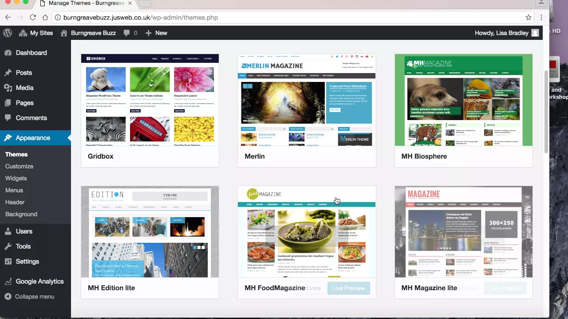This screenshot has height=319, width=568.
Task: Click the Posts pin icon
Action: tap(8, 73)
